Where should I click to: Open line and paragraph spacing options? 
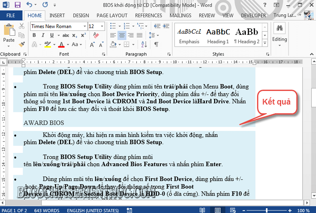tap(152, 35)
